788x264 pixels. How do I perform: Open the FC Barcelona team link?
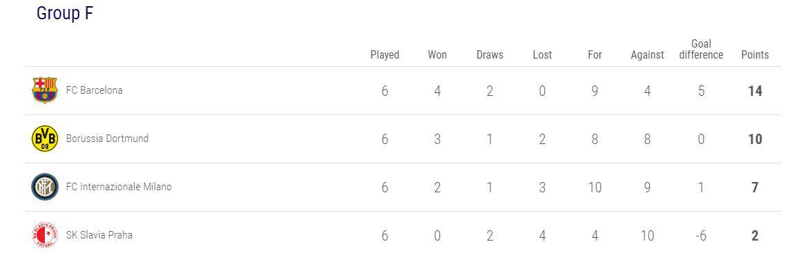pyautogui.click(x=95, y=90)
